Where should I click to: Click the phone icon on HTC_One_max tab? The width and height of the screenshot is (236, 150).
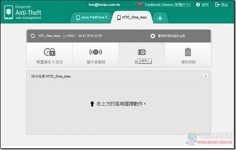click(x=119, y=18)
